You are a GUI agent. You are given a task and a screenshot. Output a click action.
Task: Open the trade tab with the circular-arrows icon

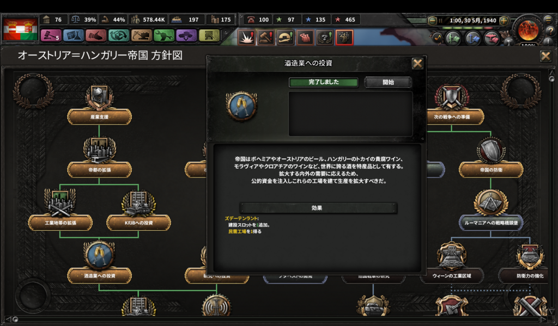118,35
